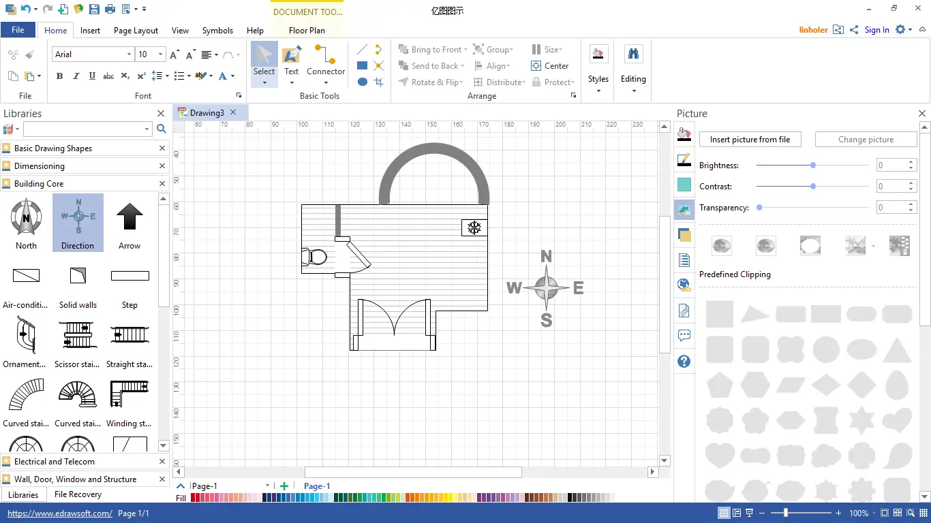Open the Hyperlink panel in the right sidebar
This screenshot has height=523, width=931.
point(684,285)
